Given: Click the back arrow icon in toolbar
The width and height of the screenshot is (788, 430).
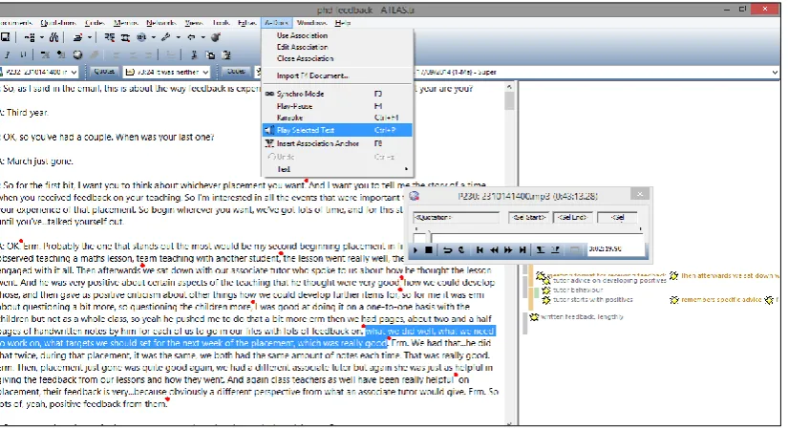Looking at the screenshot, I should (191, 37).
